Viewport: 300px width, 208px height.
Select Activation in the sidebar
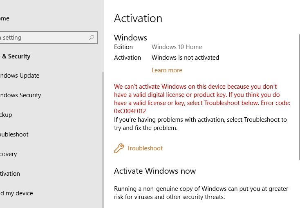(x=10, y=174)
